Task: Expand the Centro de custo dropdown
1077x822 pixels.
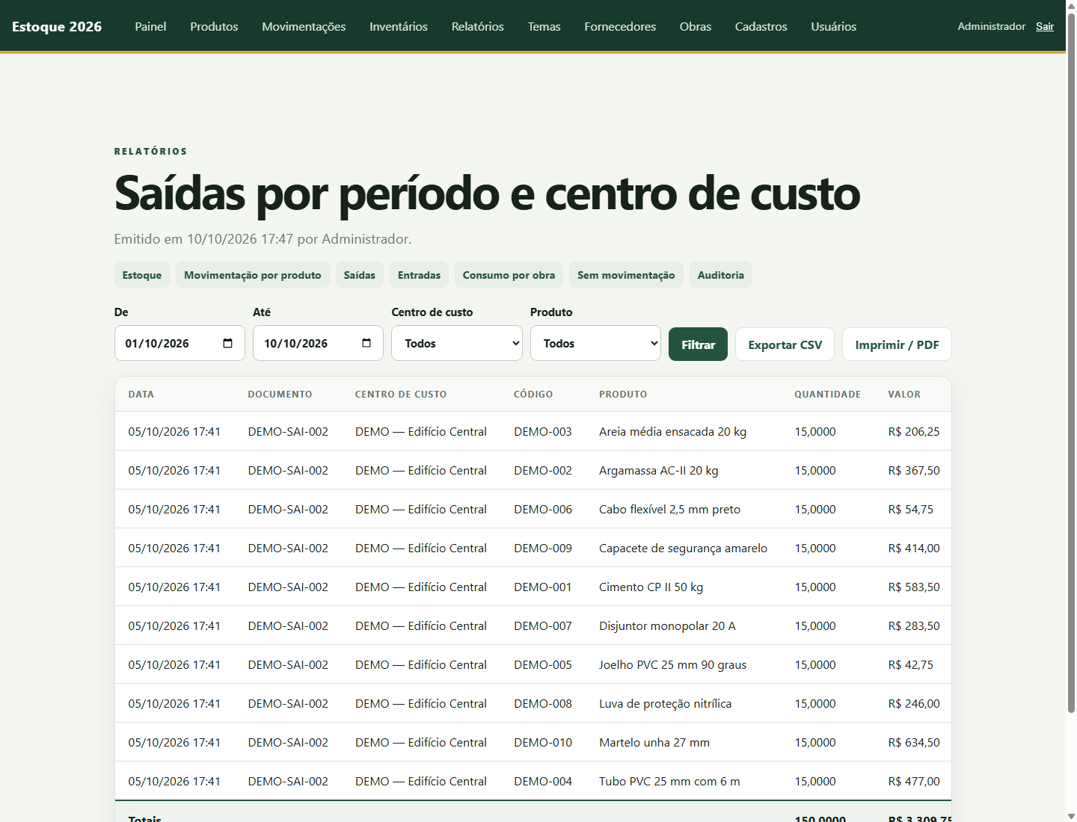Action: point(457,343)
